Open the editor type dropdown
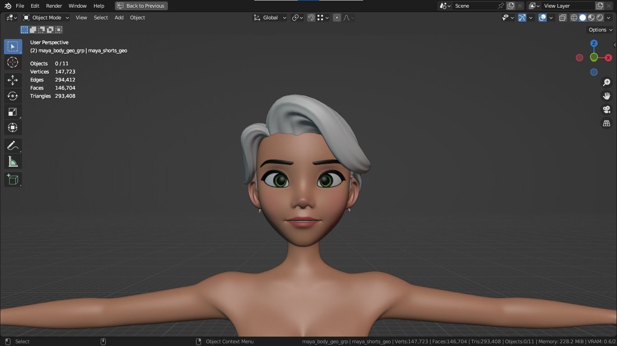617x346 pixels. tap(11, 18)
